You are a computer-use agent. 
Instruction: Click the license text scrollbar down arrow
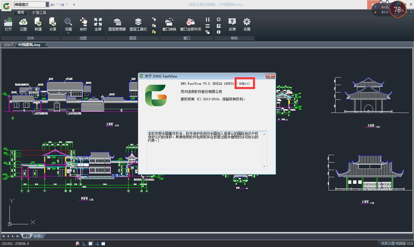[x=264, y=167]
